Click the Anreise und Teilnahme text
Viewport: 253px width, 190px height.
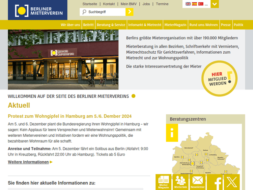30,149
